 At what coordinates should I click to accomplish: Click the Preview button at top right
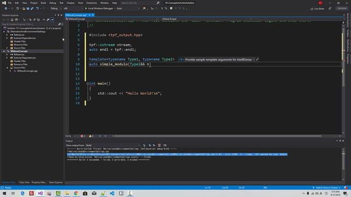(x=342, y=8)
